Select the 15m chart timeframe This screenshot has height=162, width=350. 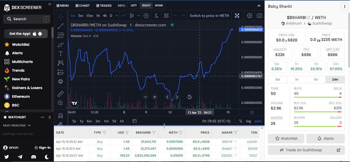pos(90,16)
